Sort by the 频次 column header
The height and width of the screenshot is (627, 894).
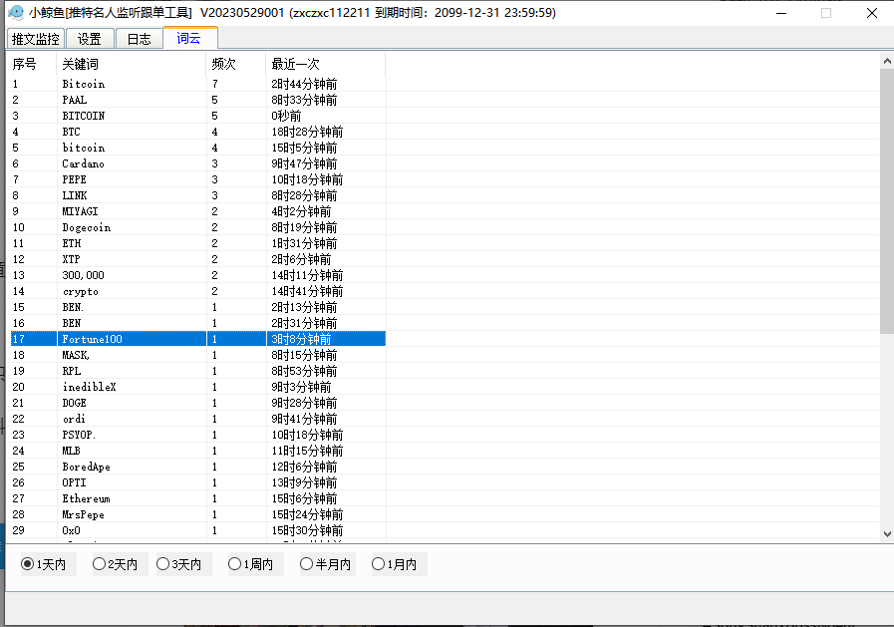[x=235, y=64]
